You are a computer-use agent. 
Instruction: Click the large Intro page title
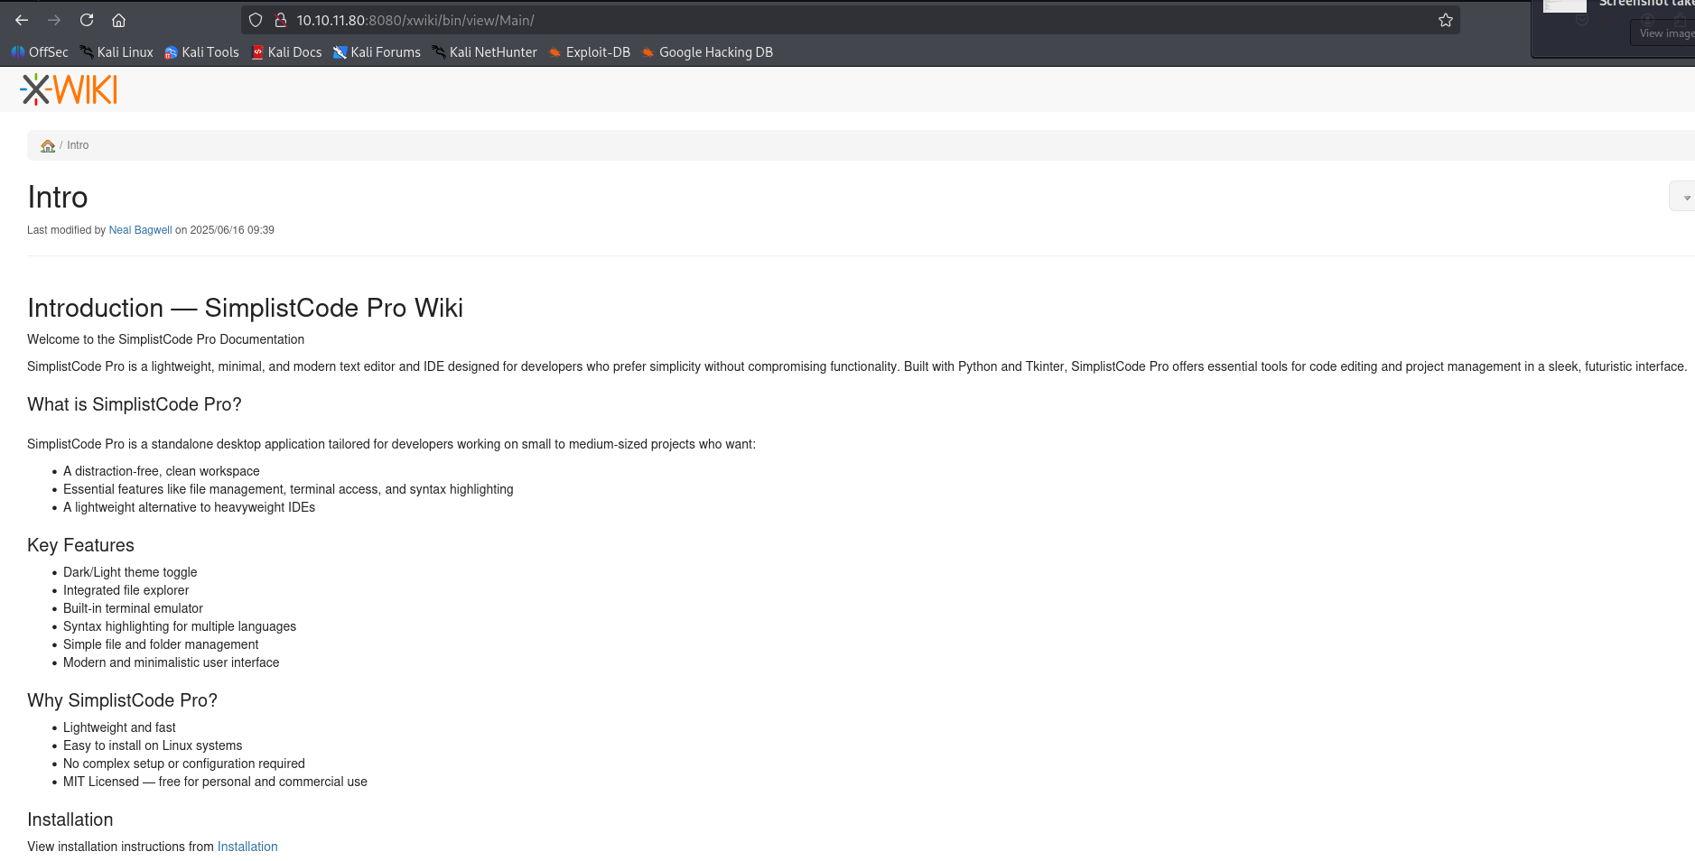pyautogui.click(x=58, y=197)
